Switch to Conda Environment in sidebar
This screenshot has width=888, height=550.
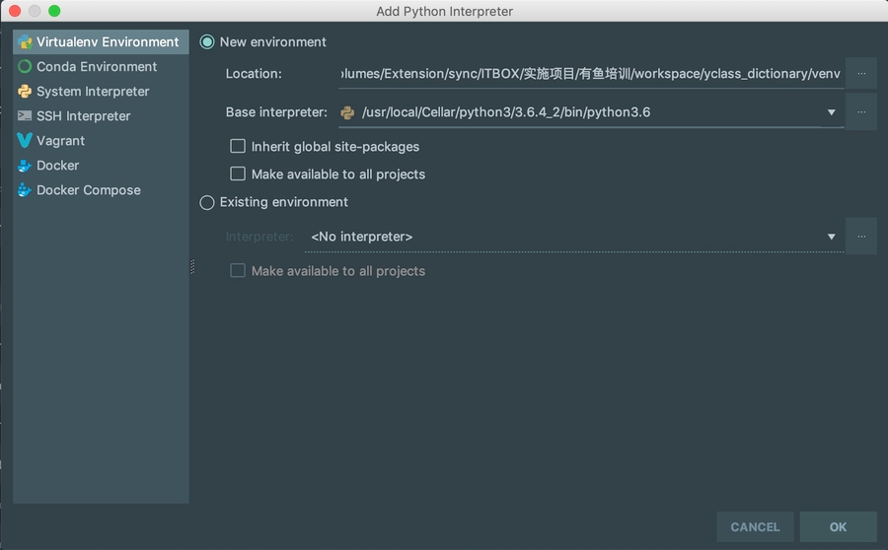(x=97, y=67)
